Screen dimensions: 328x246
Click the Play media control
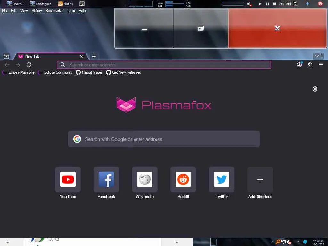pyautogui.click(x=260, y=4)
